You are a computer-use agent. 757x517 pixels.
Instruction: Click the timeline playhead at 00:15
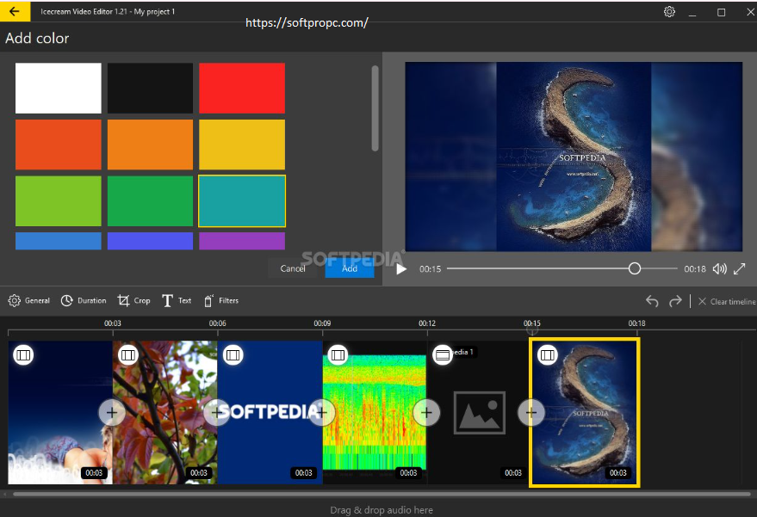pos(532,330)
